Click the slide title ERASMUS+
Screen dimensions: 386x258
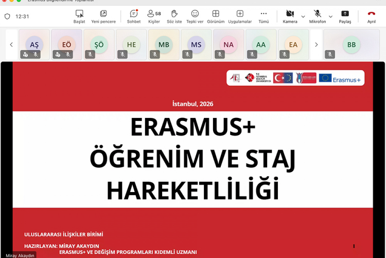tap(193, 127)
